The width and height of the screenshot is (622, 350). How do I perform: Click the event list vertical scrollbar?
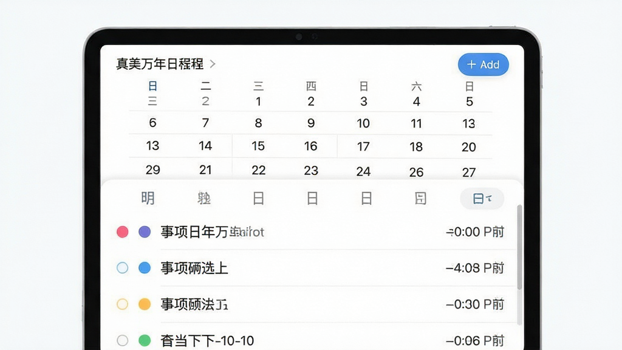click(519, 247)
